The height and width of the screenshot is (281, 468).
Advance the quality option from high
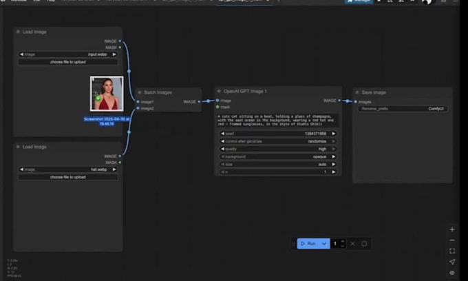coord(333,149)
